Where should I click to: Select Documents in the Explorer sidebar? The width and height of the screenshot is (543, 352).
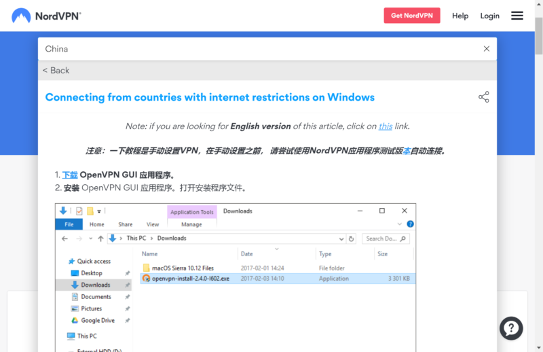(x=96, y=296)
